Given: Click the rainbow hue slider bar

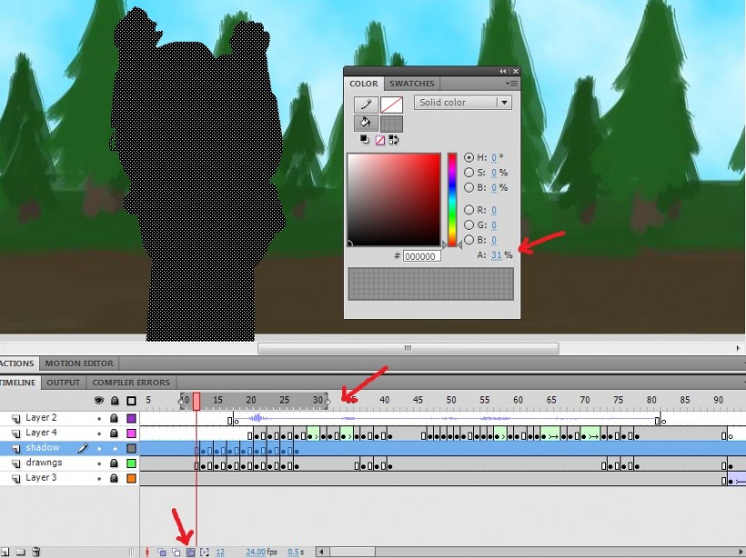Looking at the screenshot, I should 452,199.
